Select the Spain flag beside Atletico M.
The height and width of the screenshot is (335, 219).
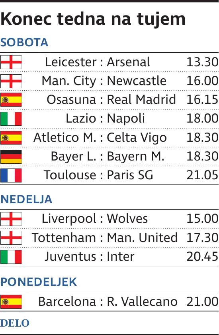11,138
